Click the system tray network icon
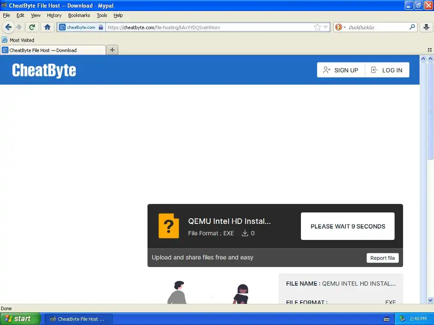434x325 pixels. pyautogui.click(x=402, y=319)
